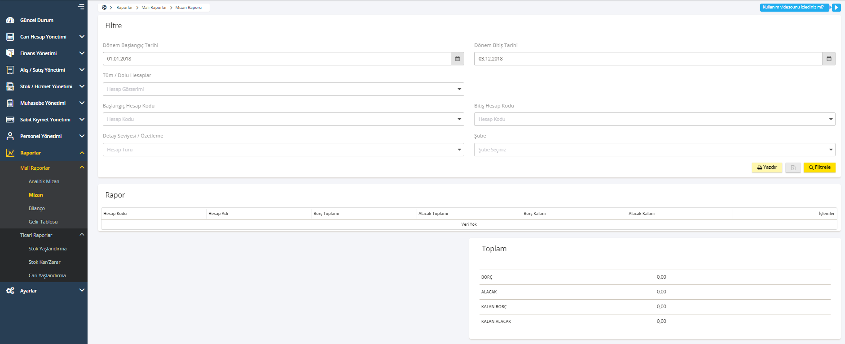The height and width of the screenshot is (344, 845).
Task: Click the Cari Hesap Yönetimi calculator icon
Action: pos(10,37)
